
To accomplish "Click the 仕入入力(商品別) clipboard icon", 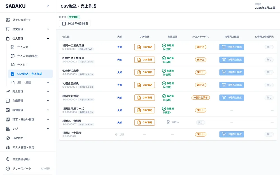I will [x=13, y=56].
